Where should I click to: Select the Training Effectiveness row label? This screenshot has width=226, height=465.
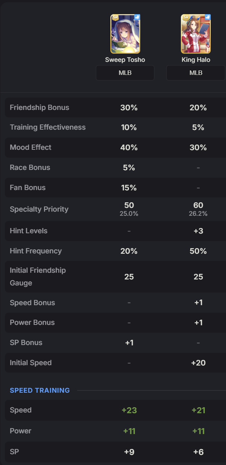pyautogui.click(x=48, y=127)
